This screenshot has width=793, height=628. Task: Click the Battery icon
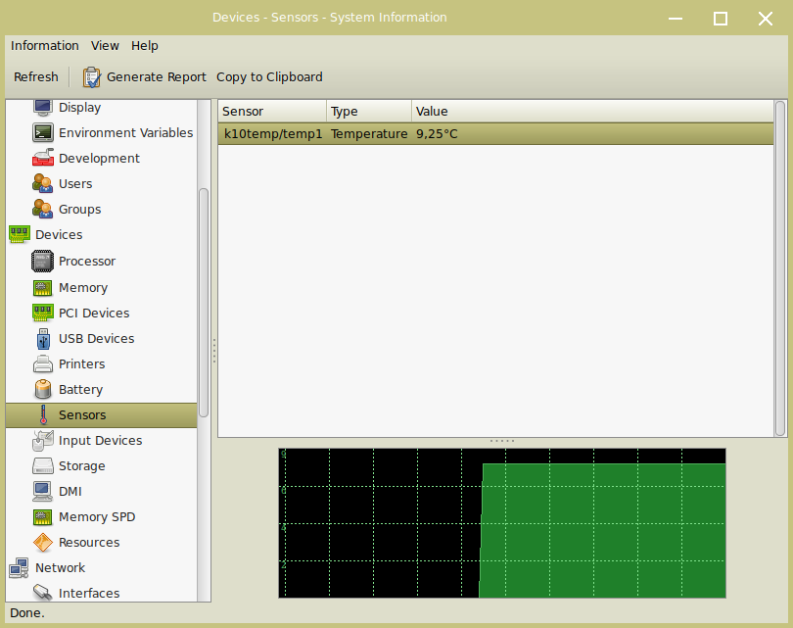coord(43,389)
